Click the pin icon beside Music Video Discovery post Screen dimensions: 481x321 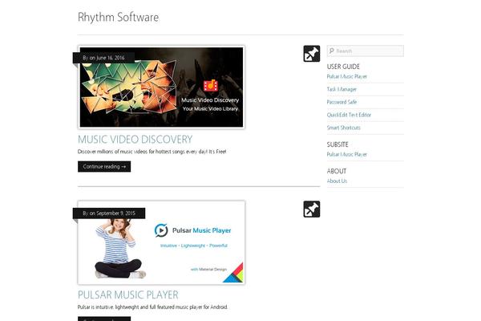(x=311, y=54)
